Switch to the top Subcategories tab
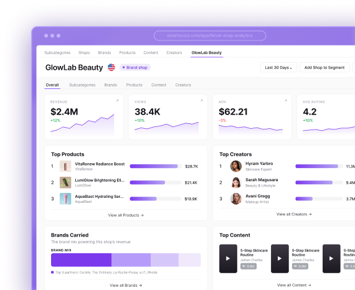 tap(57, 52)
